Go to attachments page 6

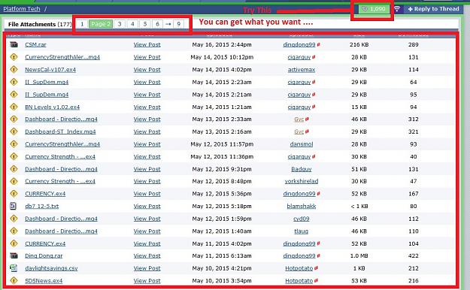[157, 24]
